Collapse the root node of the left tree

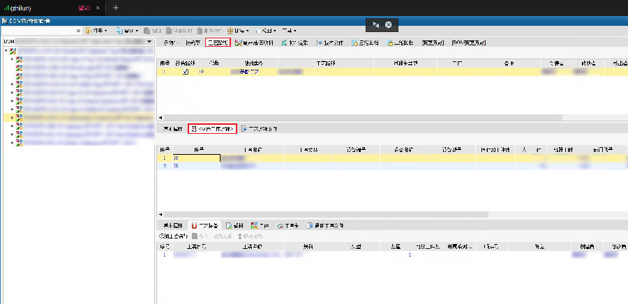[6, 52]
